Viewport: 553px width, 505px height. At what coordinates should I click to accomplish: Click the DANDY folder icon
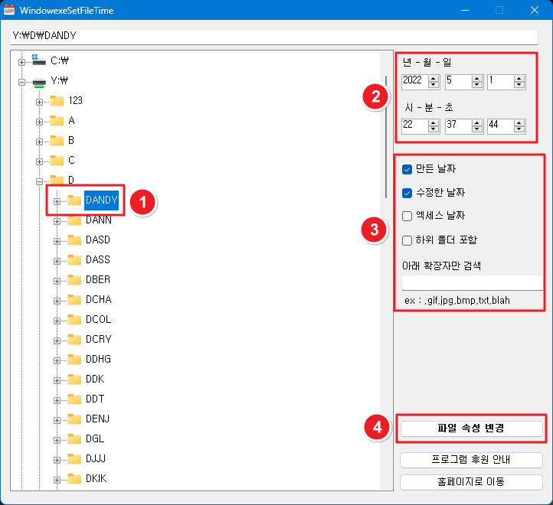74,200
